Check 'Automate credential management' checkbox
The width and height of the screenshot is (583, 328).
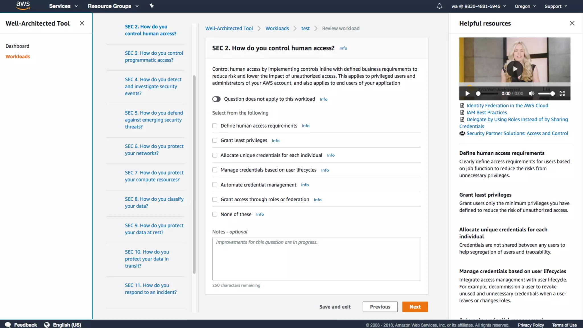215,185
